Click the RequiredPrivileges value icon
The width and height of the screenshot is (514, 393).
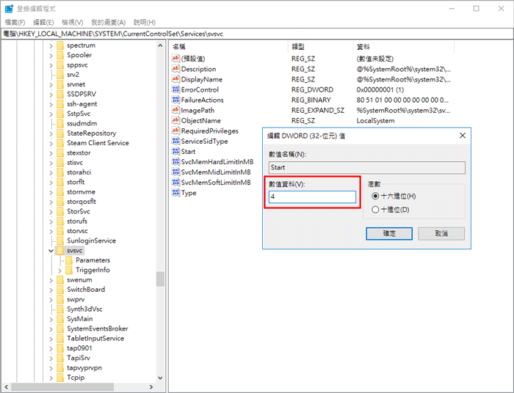(x=175, y=131)
